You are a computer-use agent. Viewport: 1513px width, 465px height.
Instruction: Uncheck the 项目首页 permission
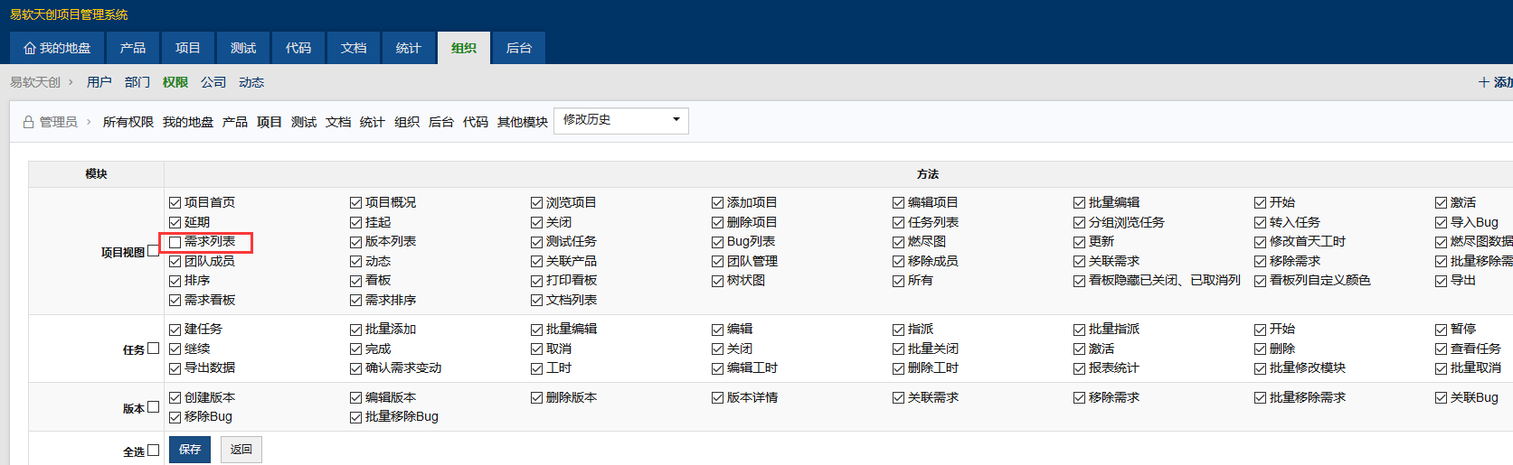175,203
